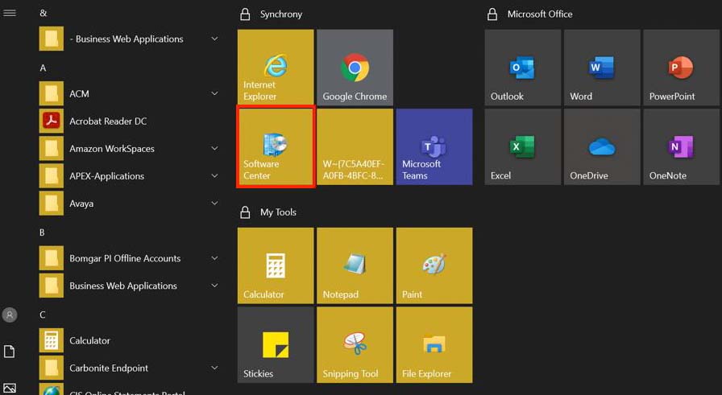Click the Acrobat Reader DC icon in app list
The width and height of the screenshot is (722, 395).
pos(51,121)
